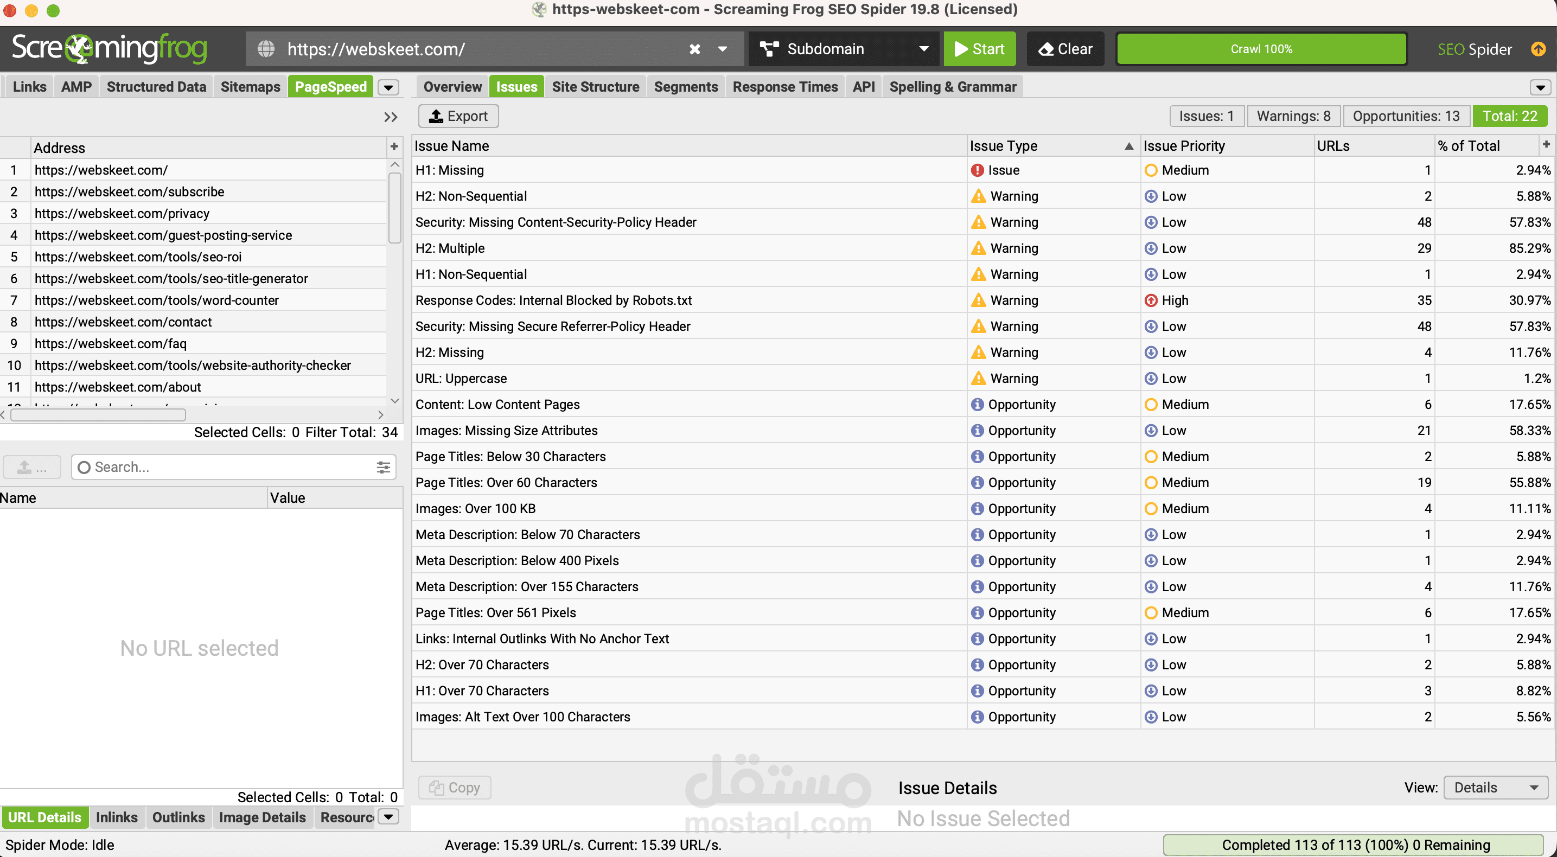
Task: Open bottom tabs overflow dropdown arrow
Action: pyautogui.click(x=388, y=817)
